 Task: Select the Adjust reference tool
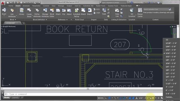[x=69, y=12]
